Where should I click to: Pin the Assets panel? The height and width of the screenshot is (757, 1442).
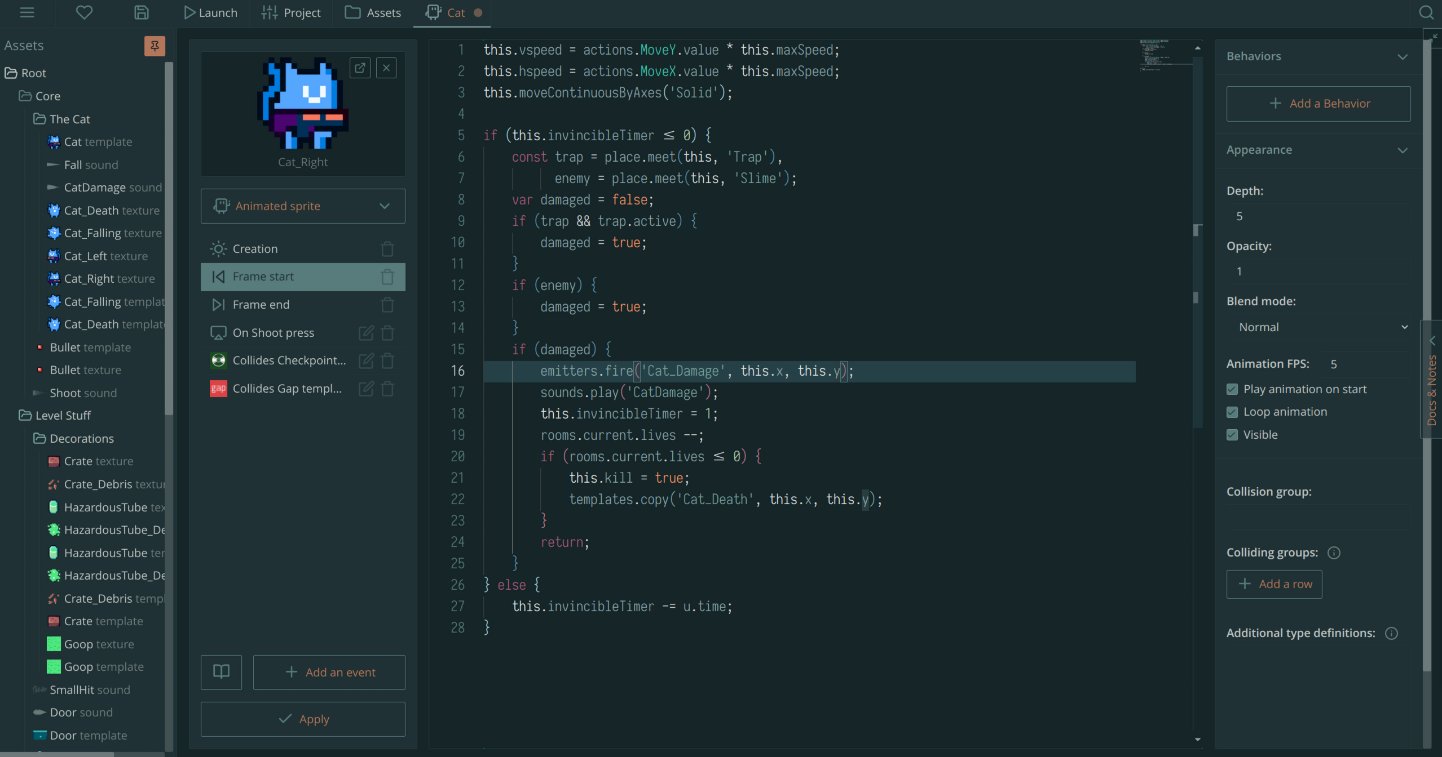(x=155, y=46)
